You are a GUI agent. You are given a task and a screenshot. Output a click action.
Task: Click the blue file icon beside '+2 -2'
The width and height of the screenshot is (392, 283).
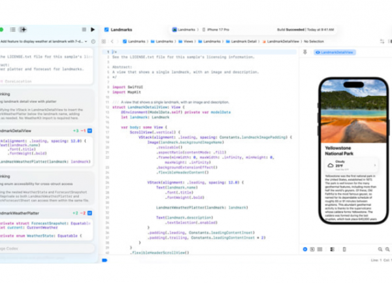tap(90, 213)
